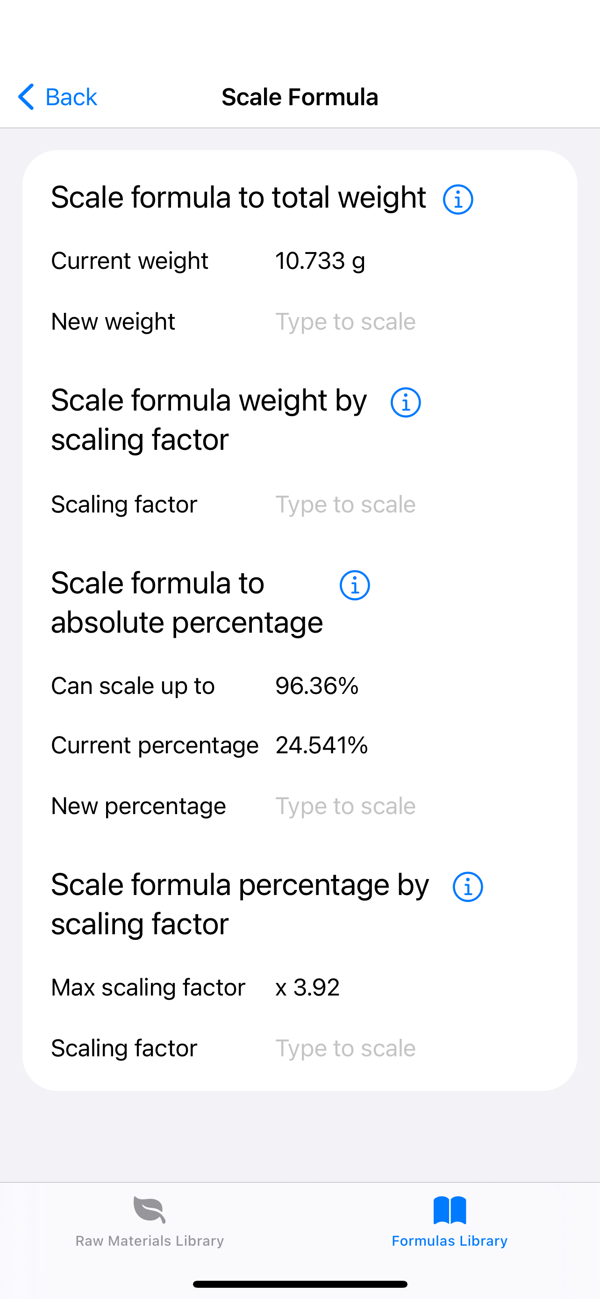Tap the 96.36% can scale up to value
600x1299 pixels.
[x=317, y=686]
